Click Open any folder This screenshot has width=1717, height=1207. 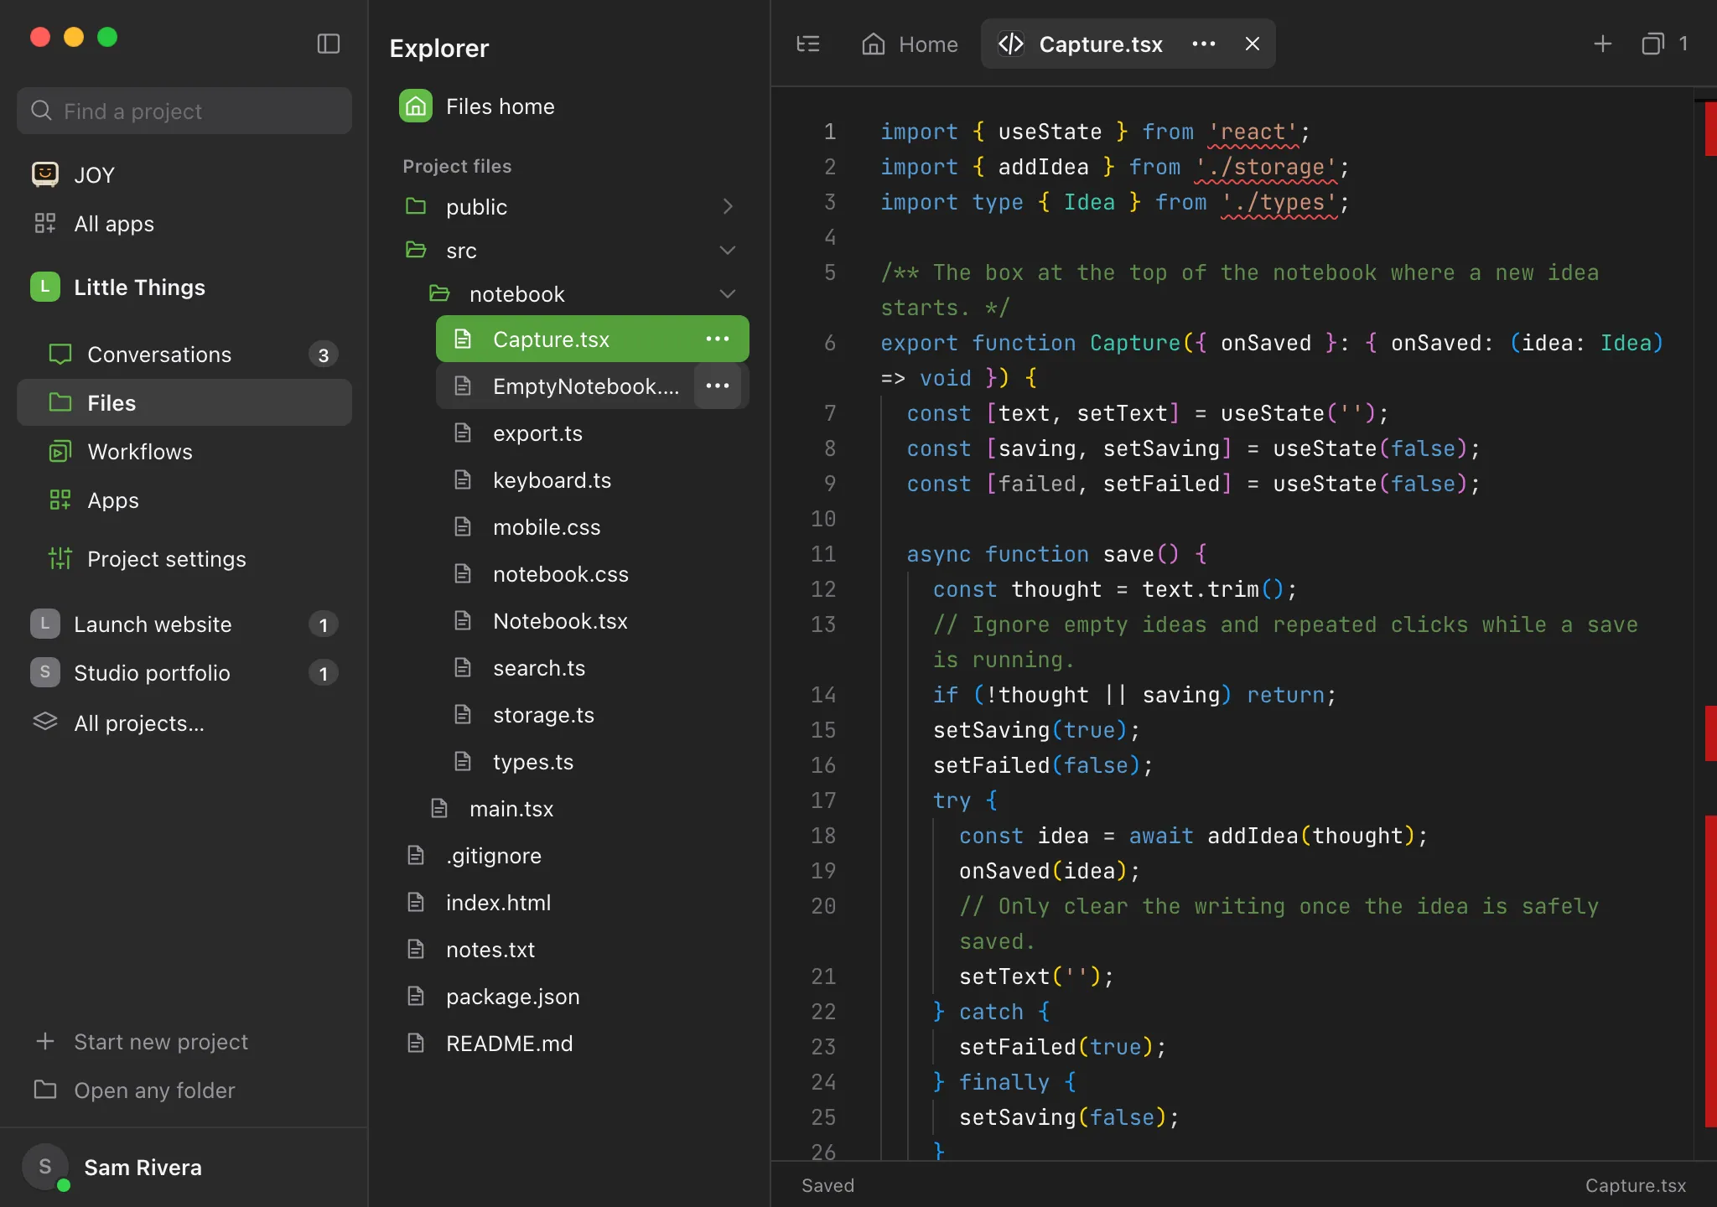pos(184,1090)
